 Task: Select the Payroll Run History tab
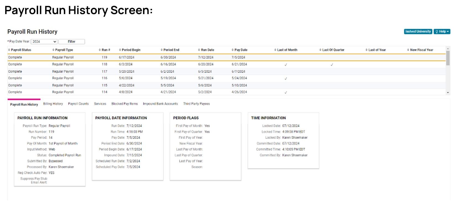pos(24,104)
